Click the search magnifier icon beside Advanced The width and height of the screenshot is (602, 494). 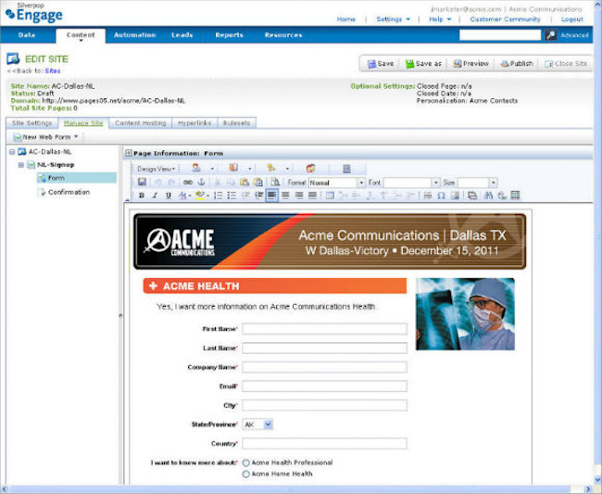click(551, 34)
